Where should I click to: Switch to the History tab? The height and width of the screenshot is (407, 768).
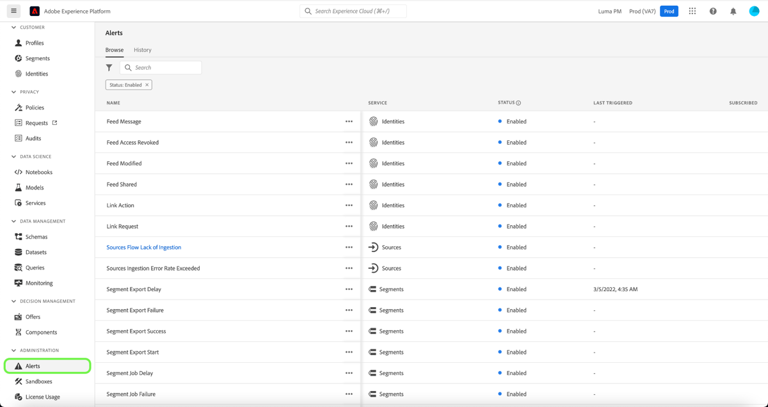(x=142, y=49)
